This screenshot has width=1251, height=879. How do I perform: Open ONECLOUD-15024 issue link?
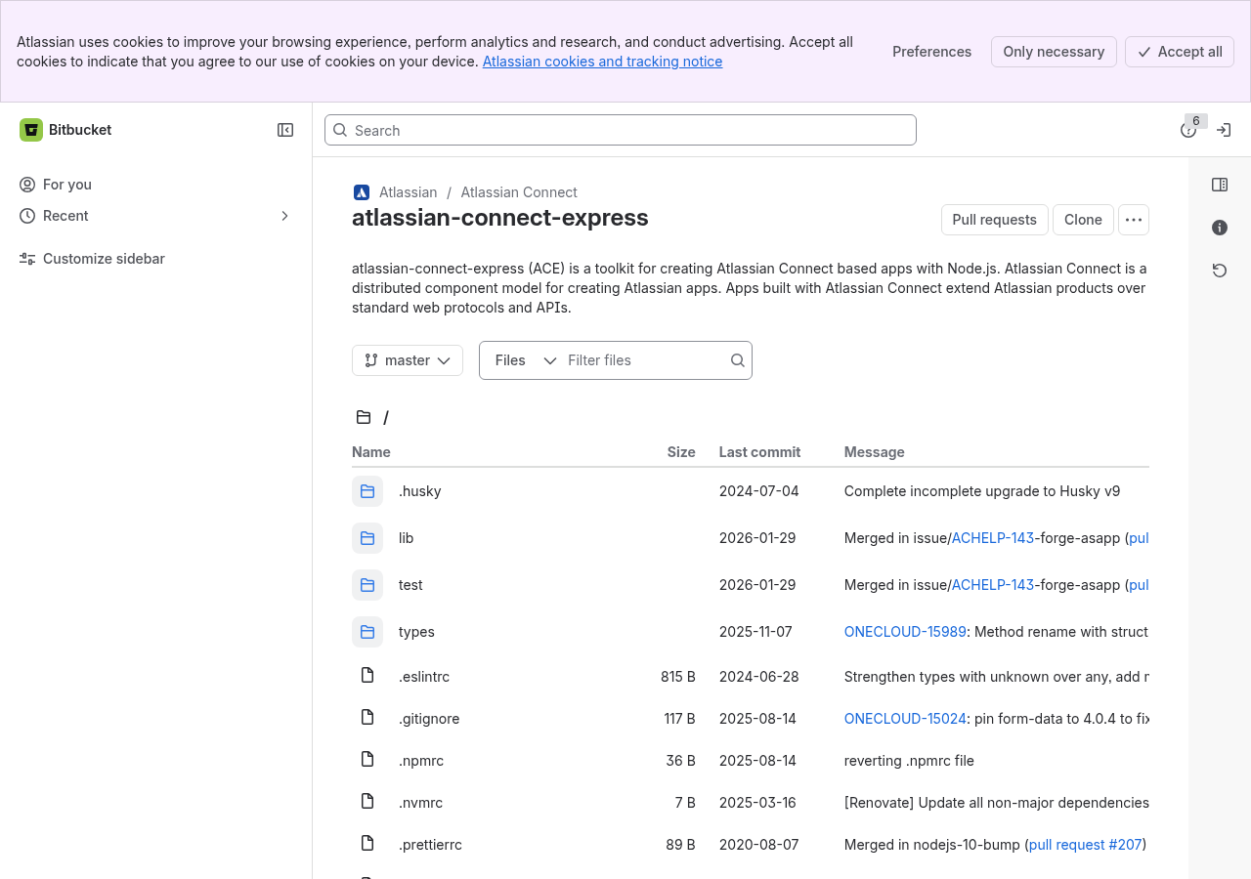905,719
